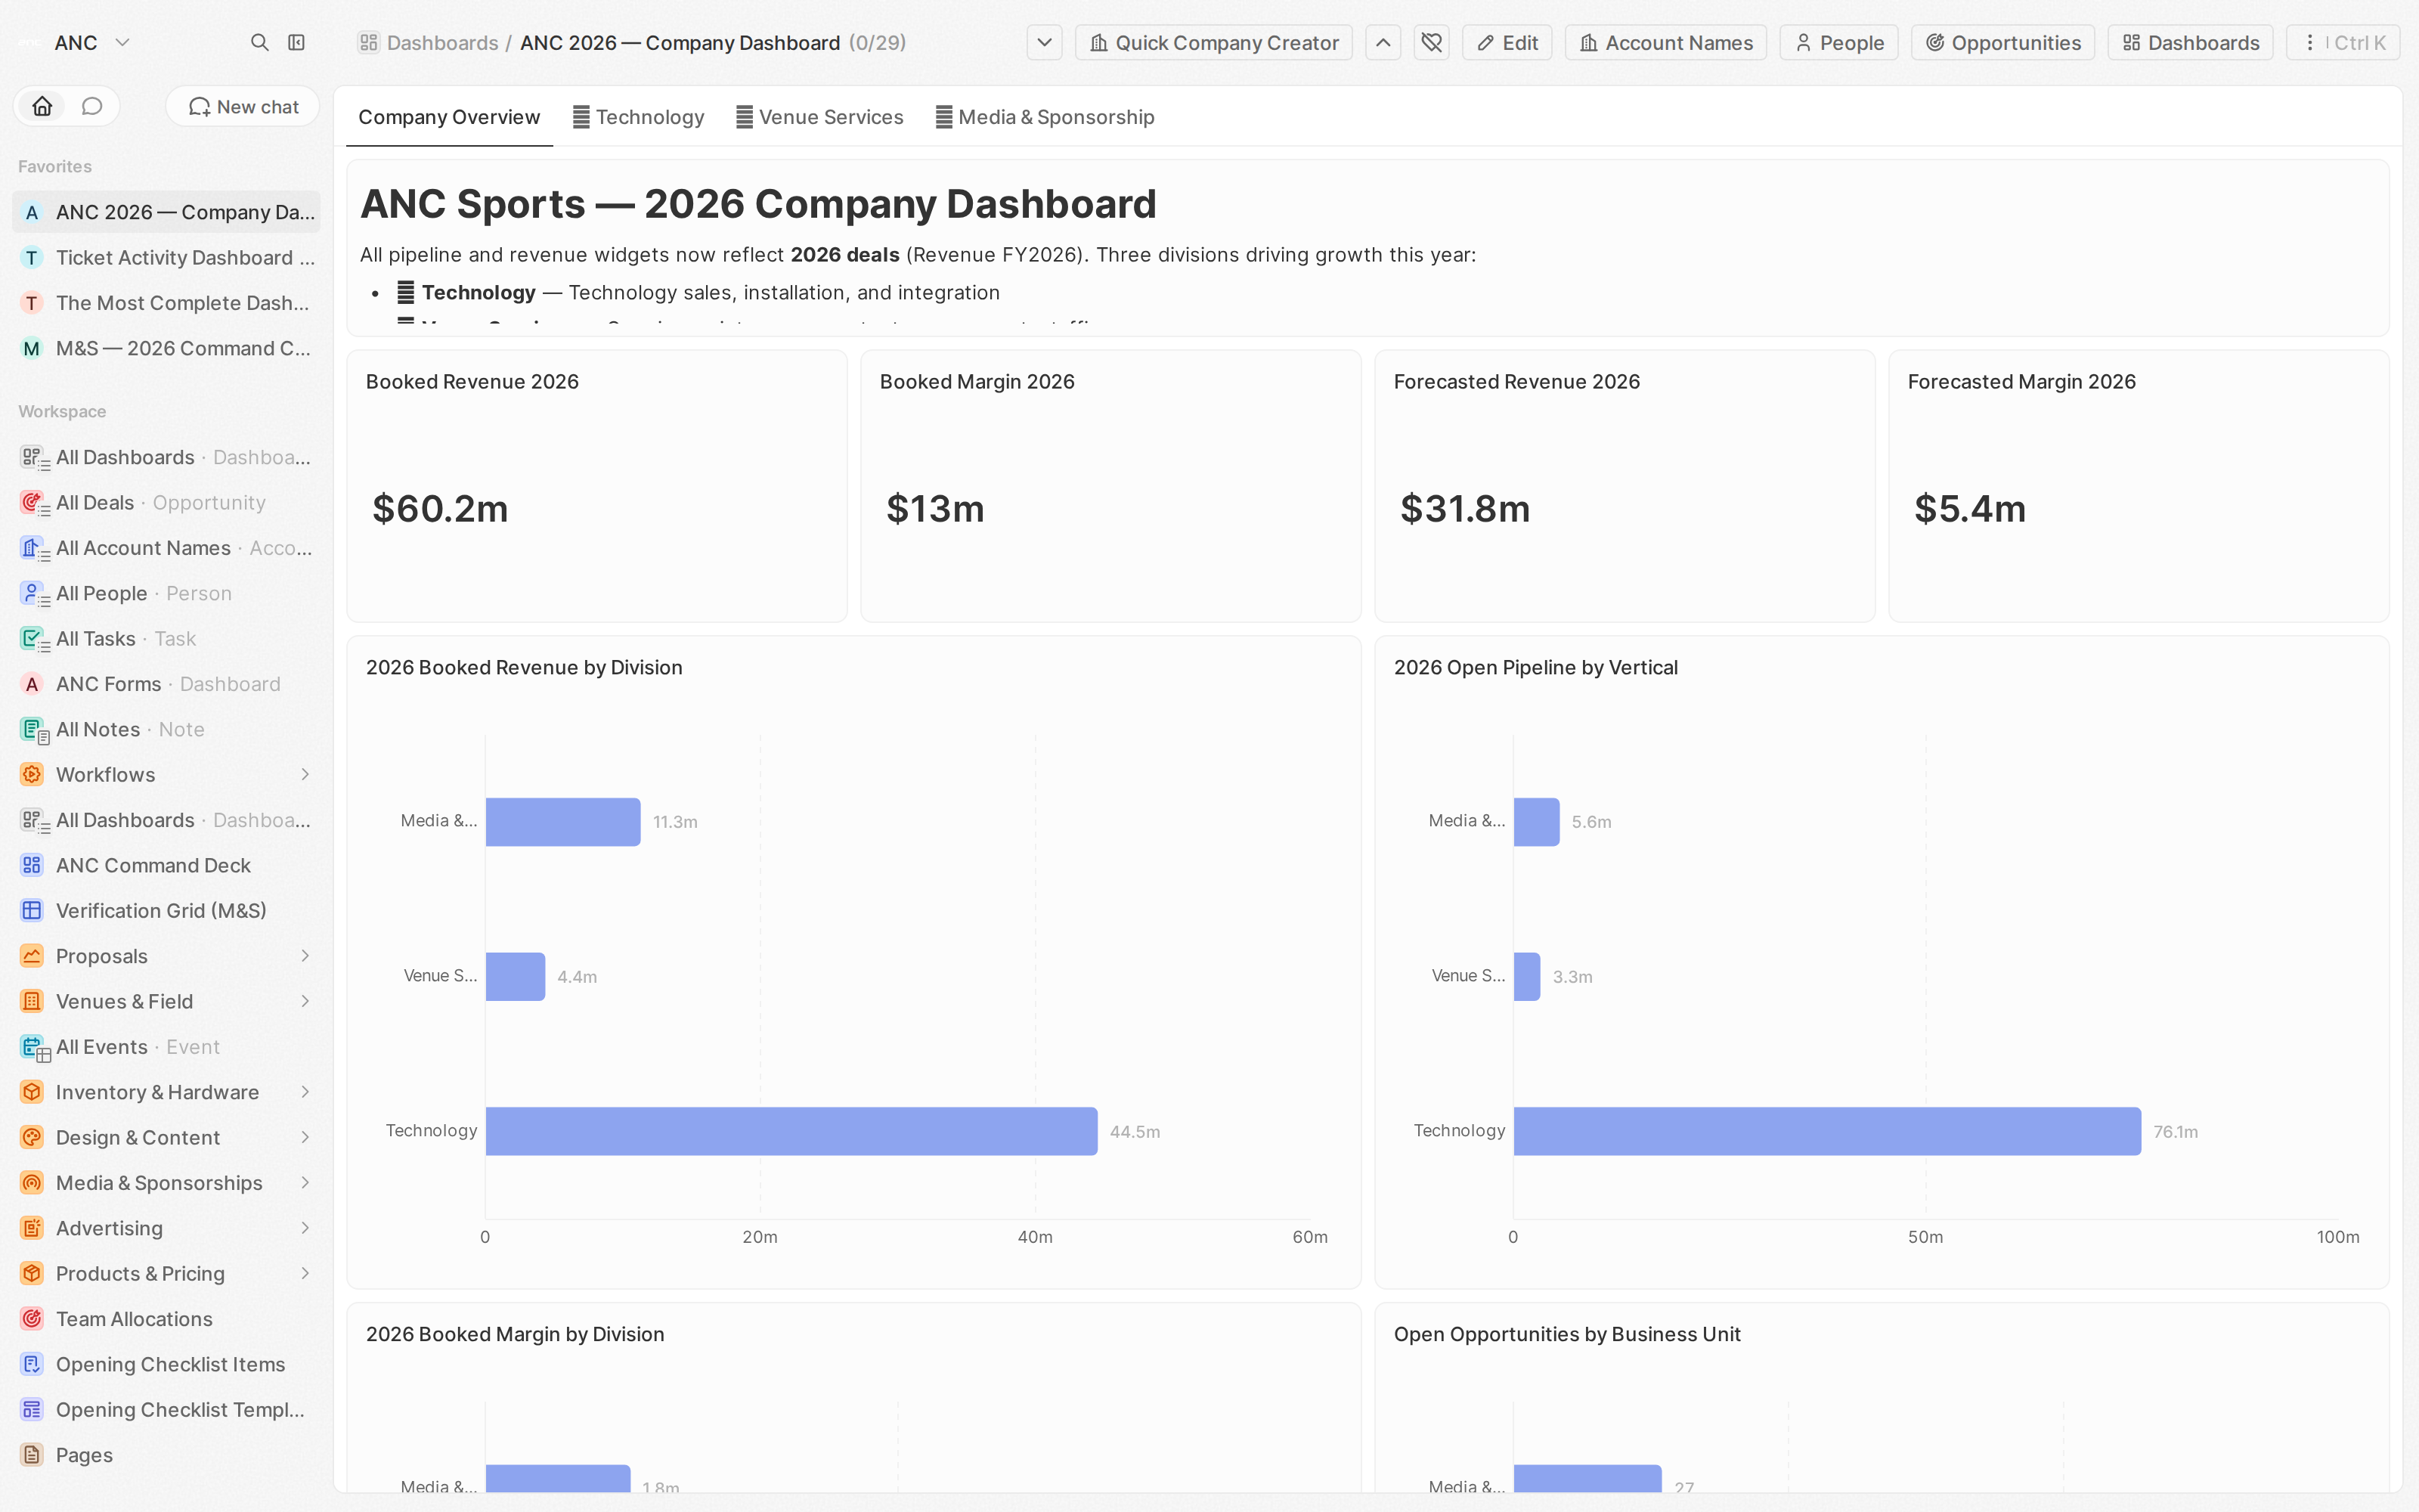
Task: Click the Team Allocations target icon
Action: click(32, 1319)
